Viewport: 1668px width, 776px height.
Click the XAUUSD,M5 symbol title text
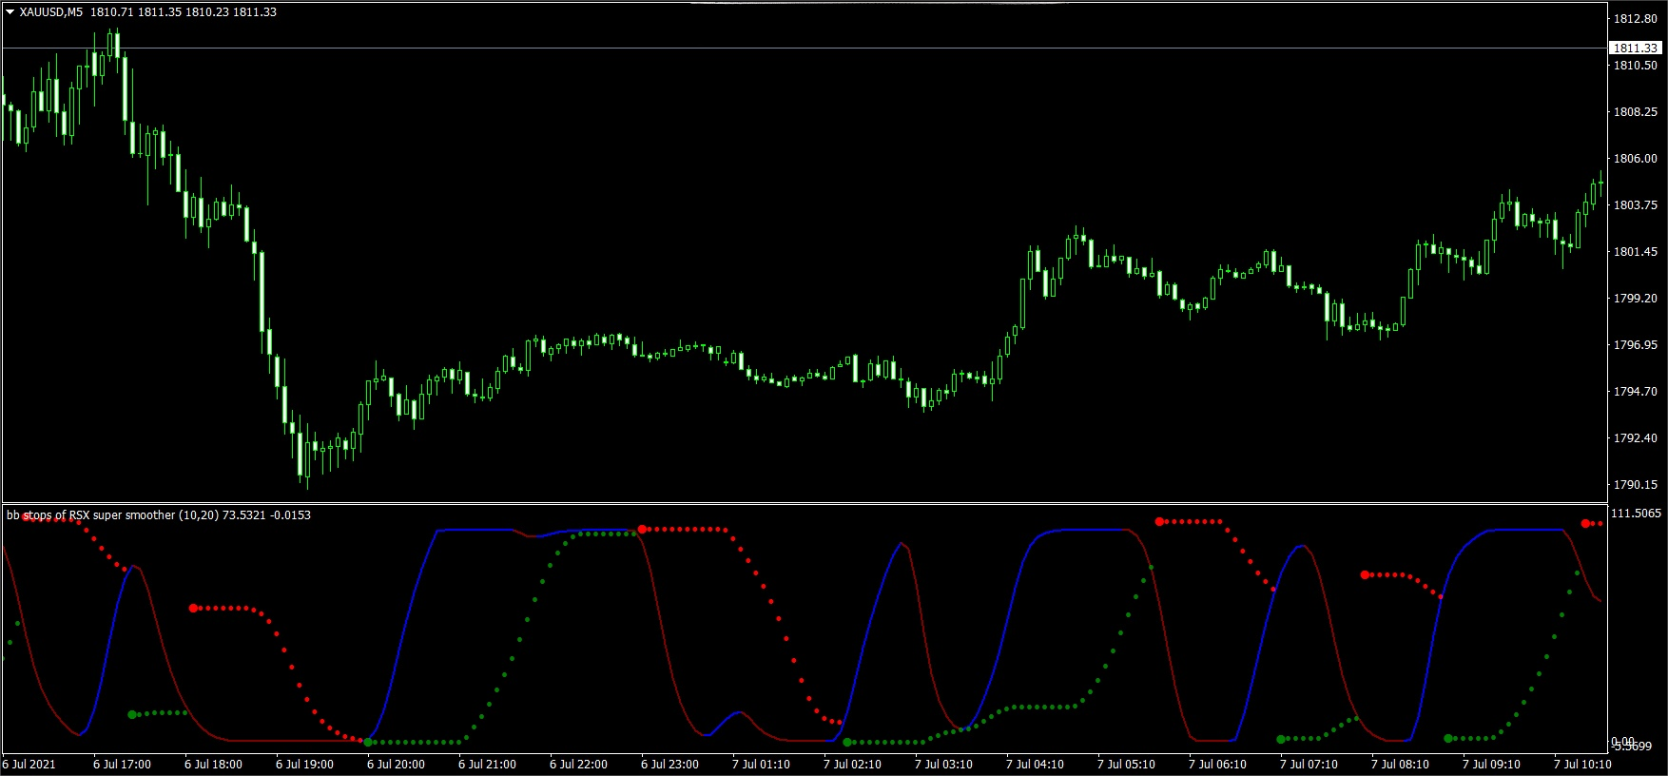point(51,12)
